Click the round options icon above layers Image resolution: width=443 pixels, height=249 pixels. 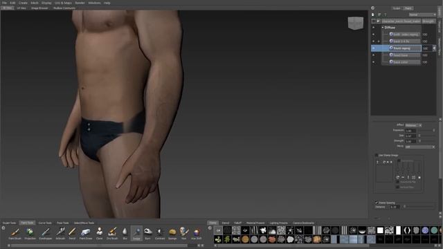coord(372,8)
